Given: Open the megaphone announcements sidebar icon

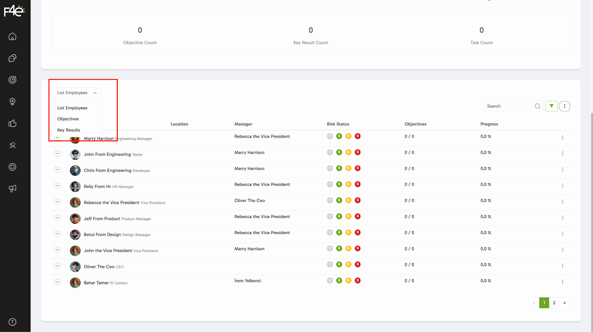Looking at the screenshot, I should click(13, 189).
